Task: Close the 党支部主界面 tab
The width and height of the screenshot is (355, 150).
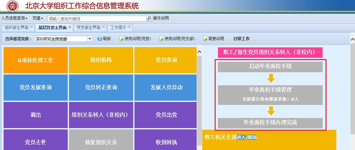Action: pyautogui.click(x=103, y=27)
